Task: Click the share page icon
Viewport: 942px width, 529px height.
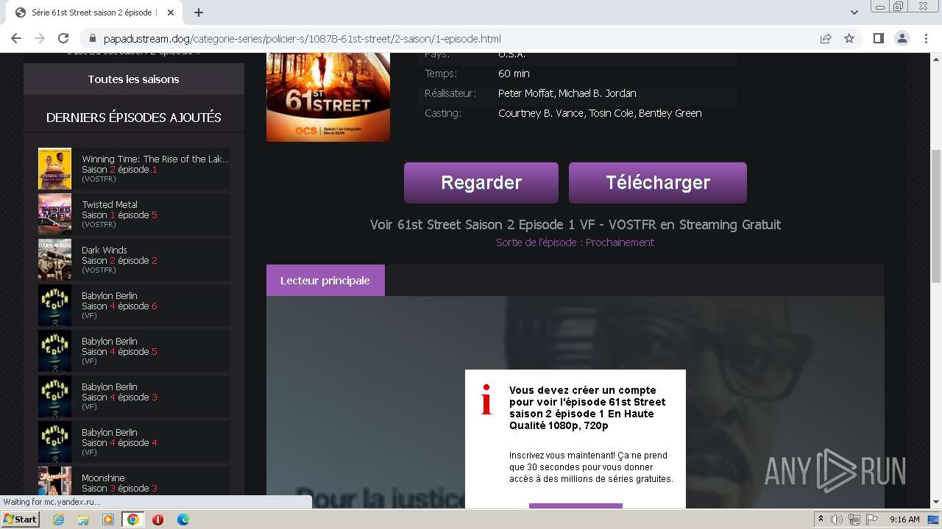Action: [x=826, y=39]
